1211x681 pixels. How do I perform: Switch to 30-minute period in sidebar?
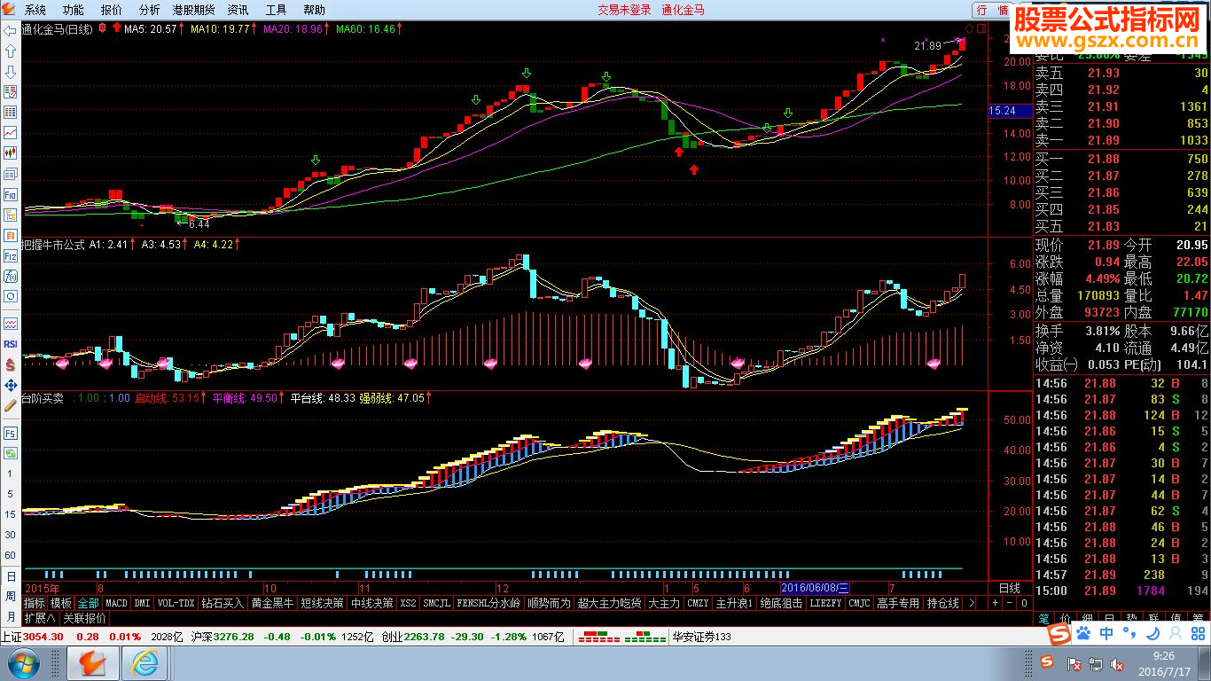tap(11, 535)
